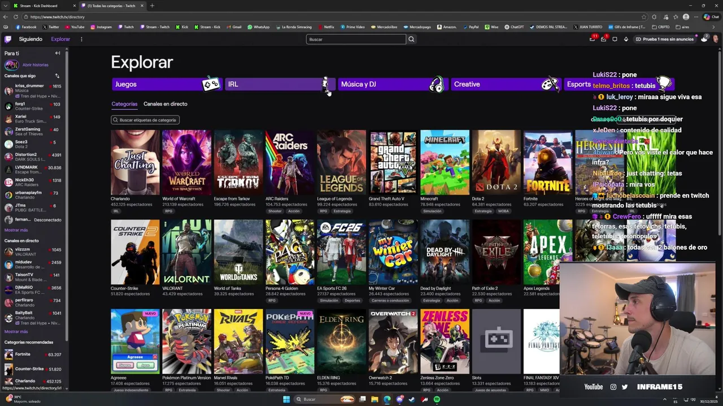Screen dimensions: 723x406
Task: Open Minecraft category cover
Action: click(445, 162)
